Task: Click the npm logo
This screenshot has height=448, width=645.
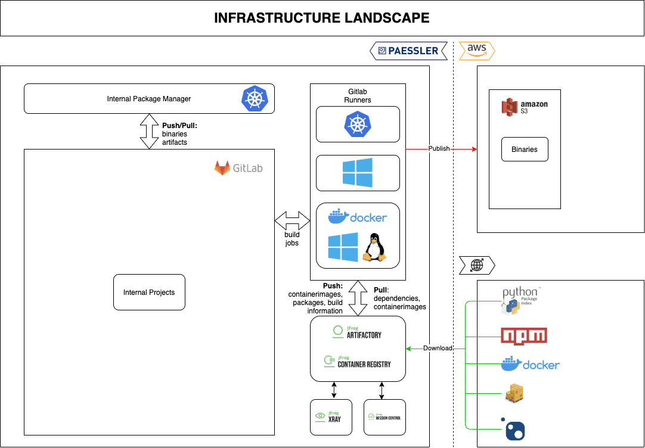Action: coord(523,336)
